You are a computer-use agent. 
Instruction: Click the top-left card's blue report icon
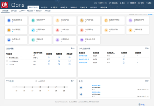[x=9, y=20]
